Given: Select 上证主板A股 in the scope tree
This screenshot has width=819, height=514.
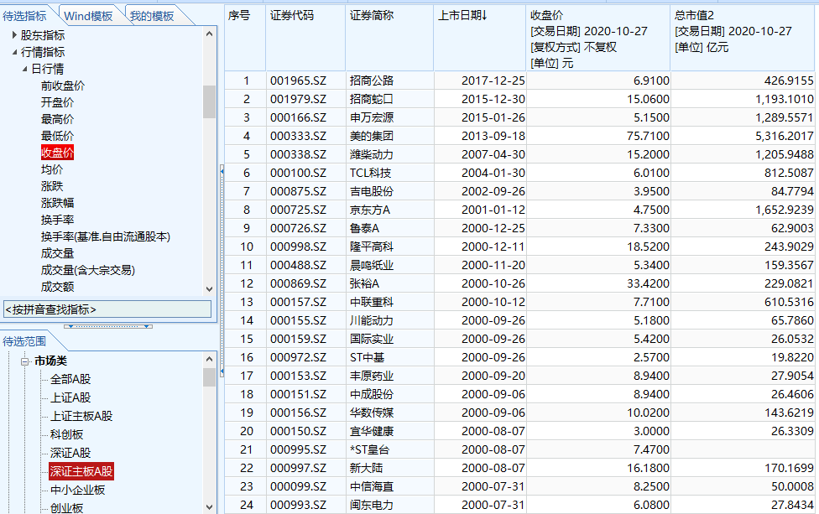Looking at the screenshot, I should [81, 416].
